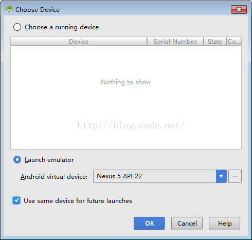This screenshot has width=252, height=240.
Task: Select the Launch emulator radio button
Action: pyautogui.click(x=17, y=160)
